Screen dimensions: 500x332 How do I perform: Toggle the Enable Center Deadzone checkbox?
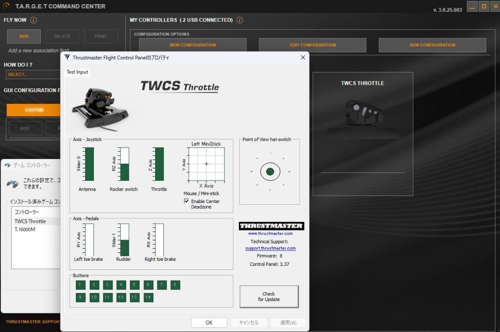pos(187,202)
